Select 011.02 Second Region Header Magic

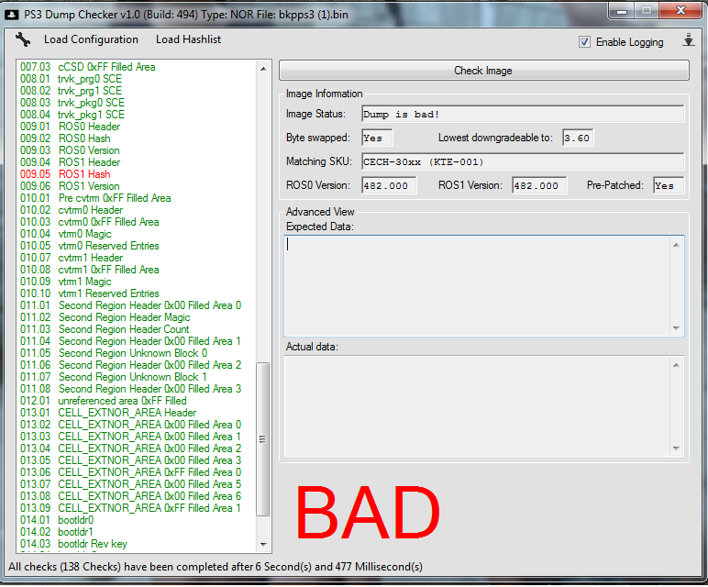[105, 317]
